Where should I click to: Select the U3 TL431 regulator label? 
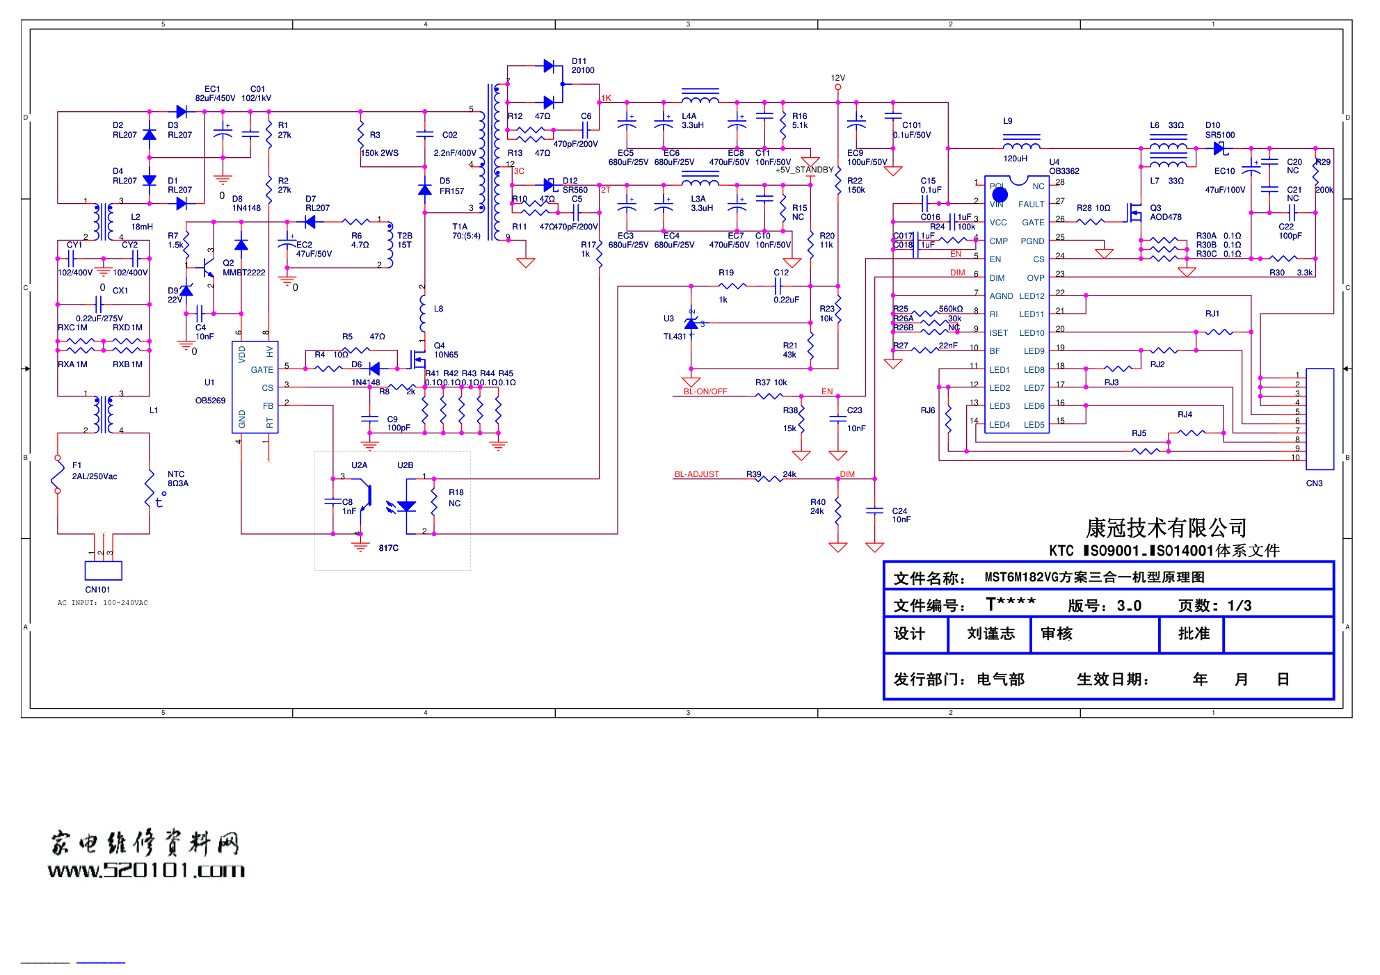(675, 328)
